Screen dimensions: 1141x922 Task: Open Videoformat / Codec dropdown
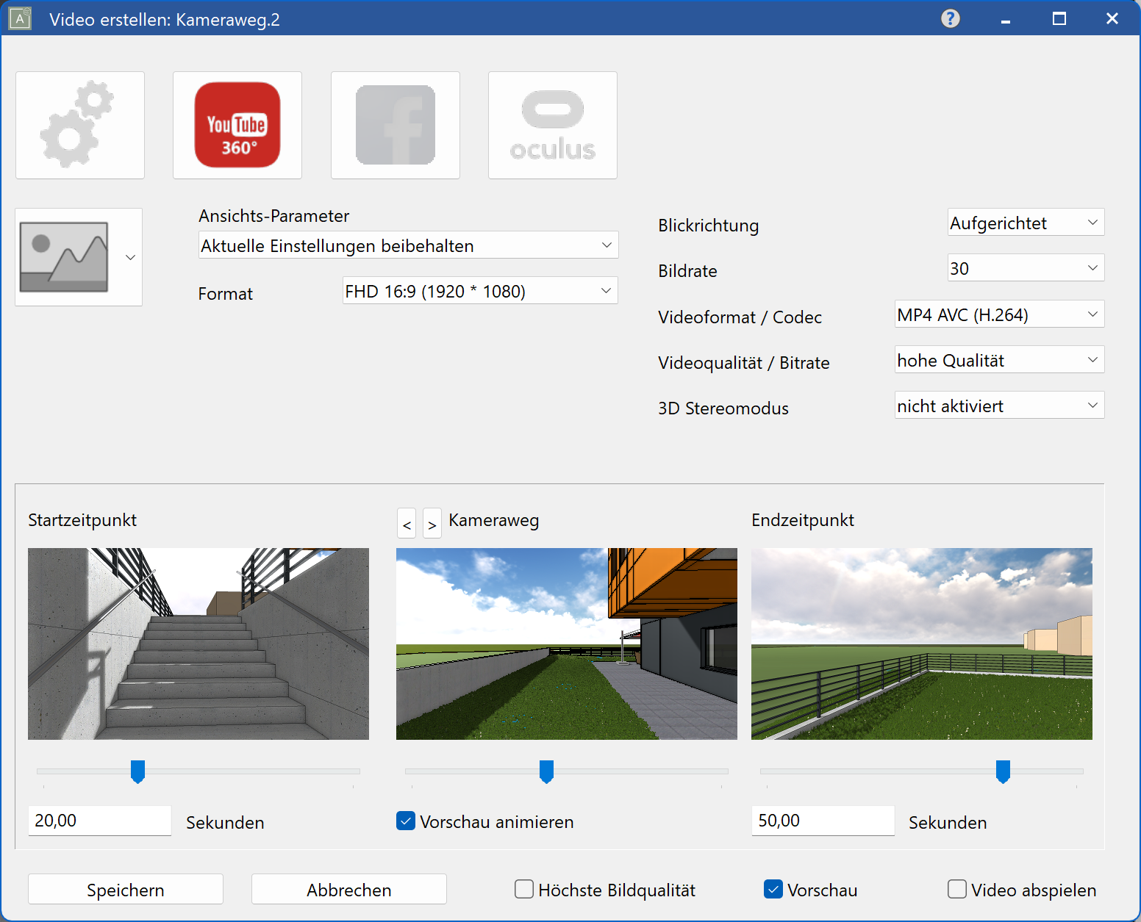pos(999,314)
